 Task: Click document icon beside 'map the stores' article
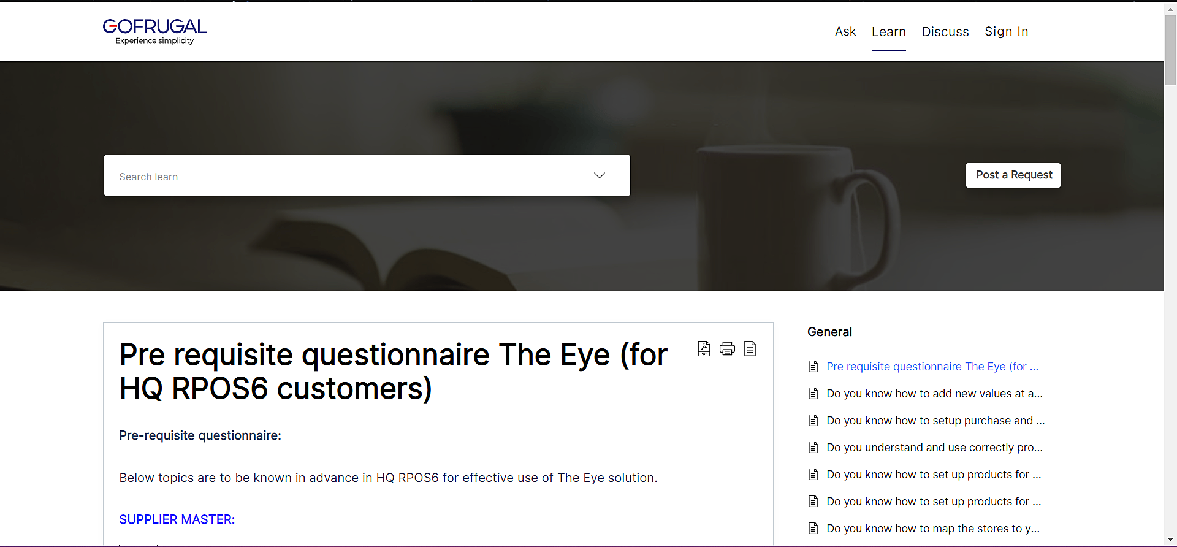[x=813, y=529]
